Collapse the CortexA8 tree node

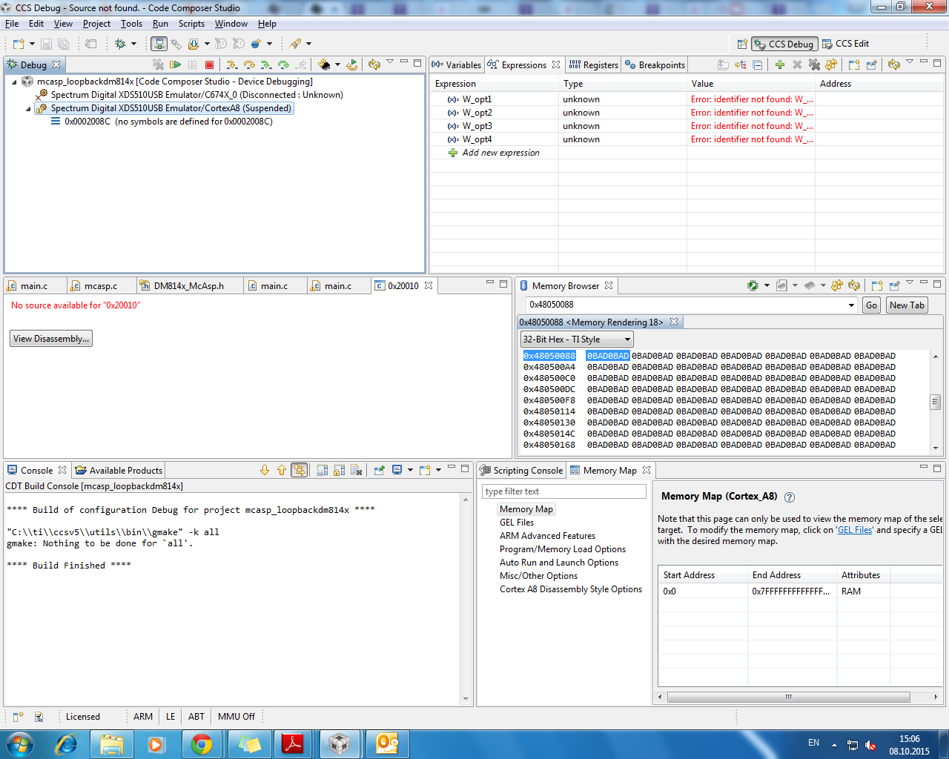point(29,108)
